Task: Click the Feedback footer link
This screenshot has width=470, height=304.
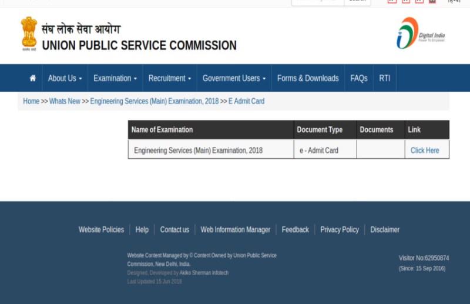Action: [295, 230]
